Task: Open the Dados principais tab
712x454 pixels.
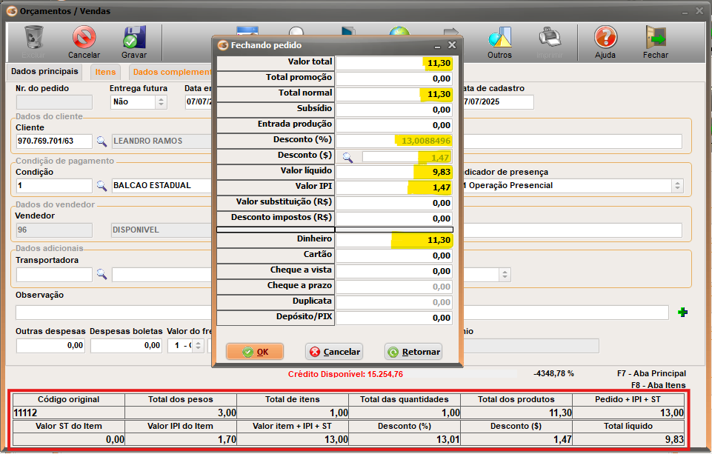Action: tap(43, 71)
